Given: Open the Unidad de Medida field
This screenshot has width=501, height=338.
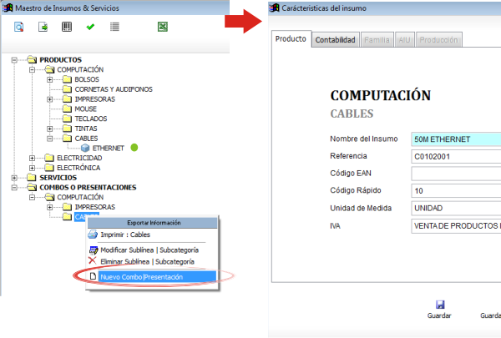Looking at the screenshot, I should [x=456, y=209].
